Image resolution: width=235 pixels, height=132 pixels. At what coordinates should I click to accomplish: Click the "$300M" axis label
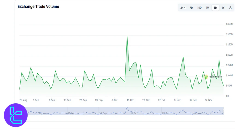[230, 34]
